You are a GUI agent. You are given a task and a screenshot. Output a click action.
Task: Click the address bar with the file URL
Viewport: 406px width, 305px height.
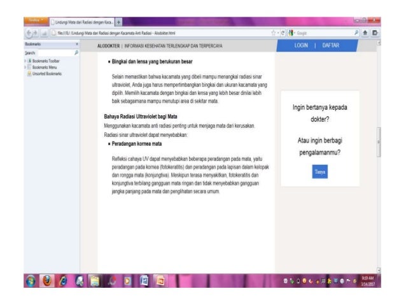click(x=159, y=33)
